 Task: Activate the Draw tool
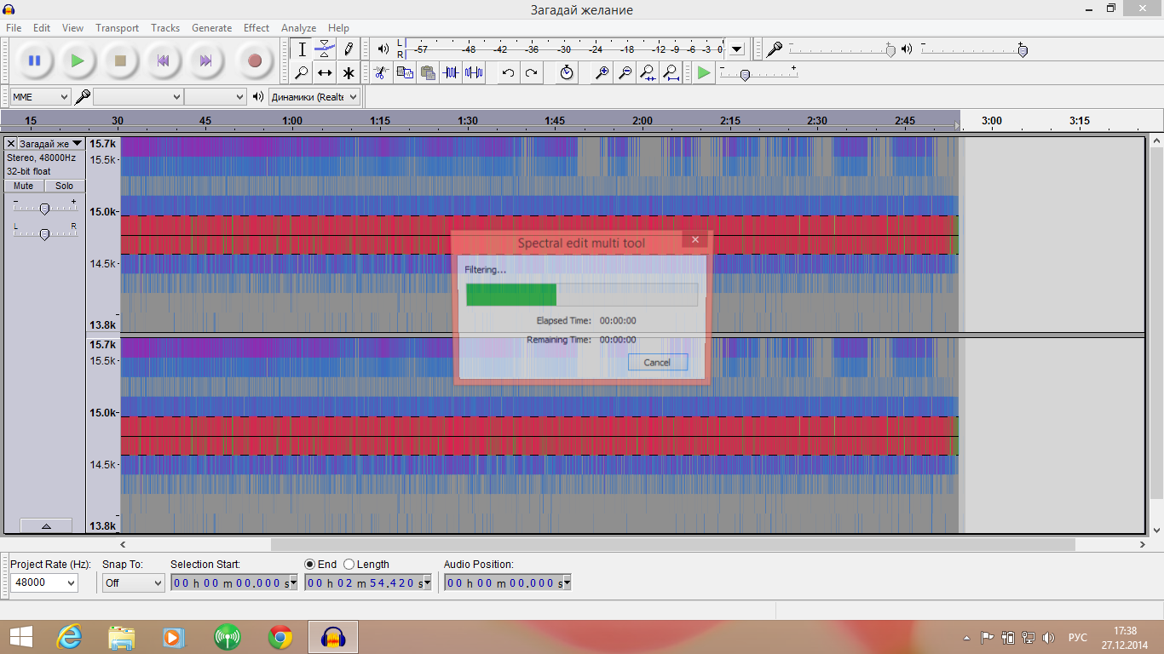349,49
